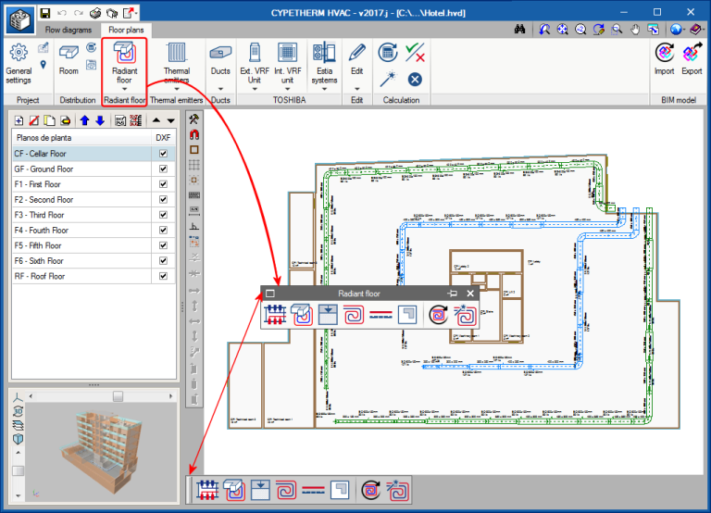Click the blue down arrow move icon
The width and height of the screenshot is (711, 513).
[x=100, y=120]
